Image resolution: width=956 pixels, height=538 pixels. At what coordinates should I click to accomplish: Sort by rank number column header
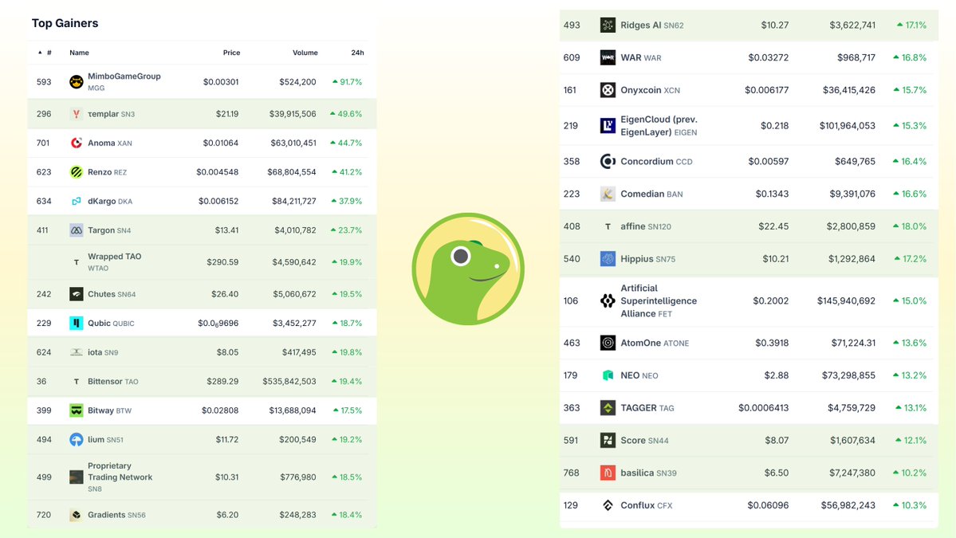45,53
